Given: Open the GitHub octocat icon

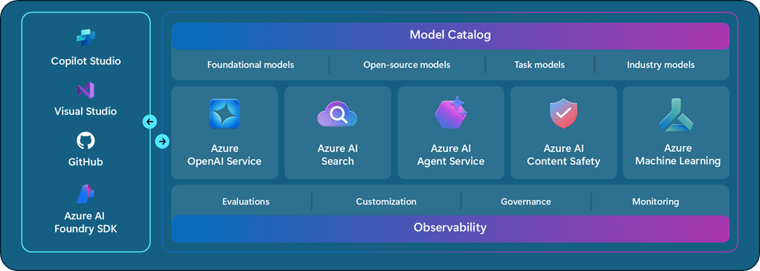Looking at the screenshot, I should [86, 141].
